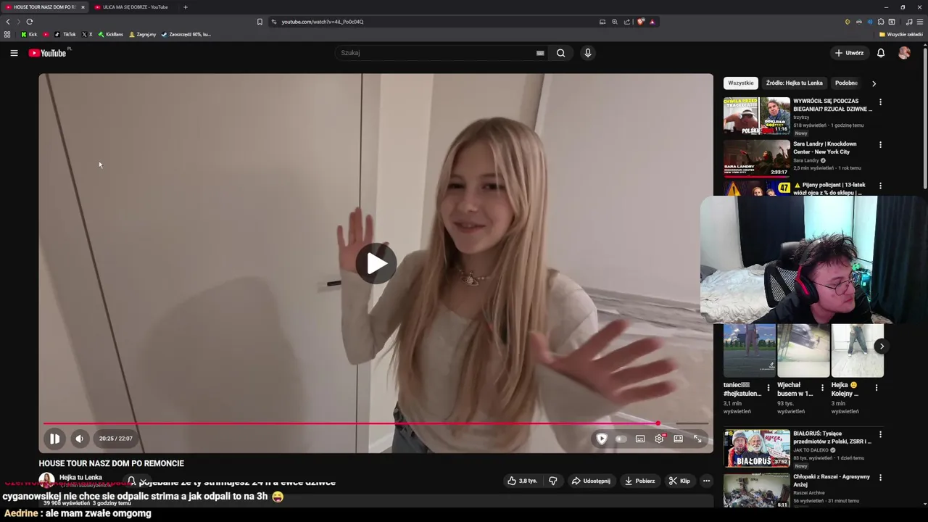
Task: Close the HOUSE TOUR browser tab
Action: pyautogui.click(x=83, y=7)
